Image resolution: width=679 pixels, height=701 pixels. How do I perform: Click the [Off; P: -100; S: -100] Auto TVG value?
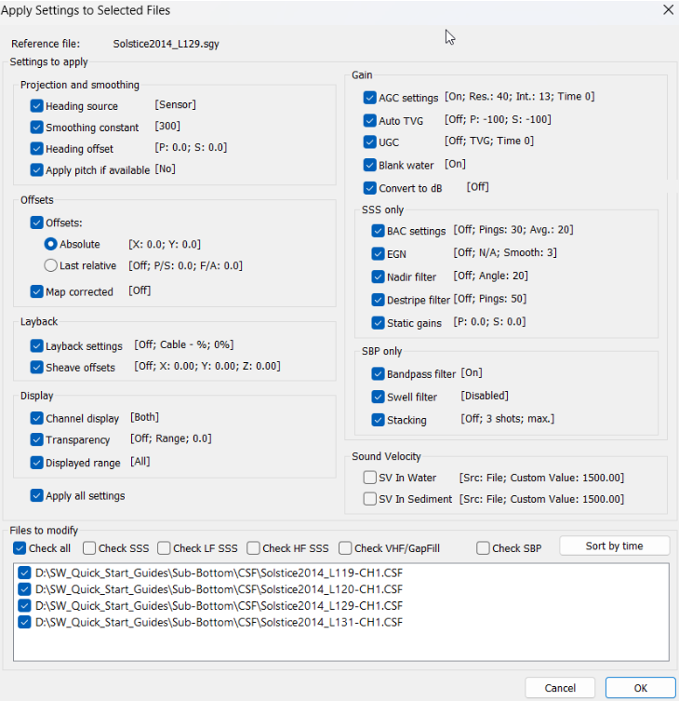pos(498,119)
